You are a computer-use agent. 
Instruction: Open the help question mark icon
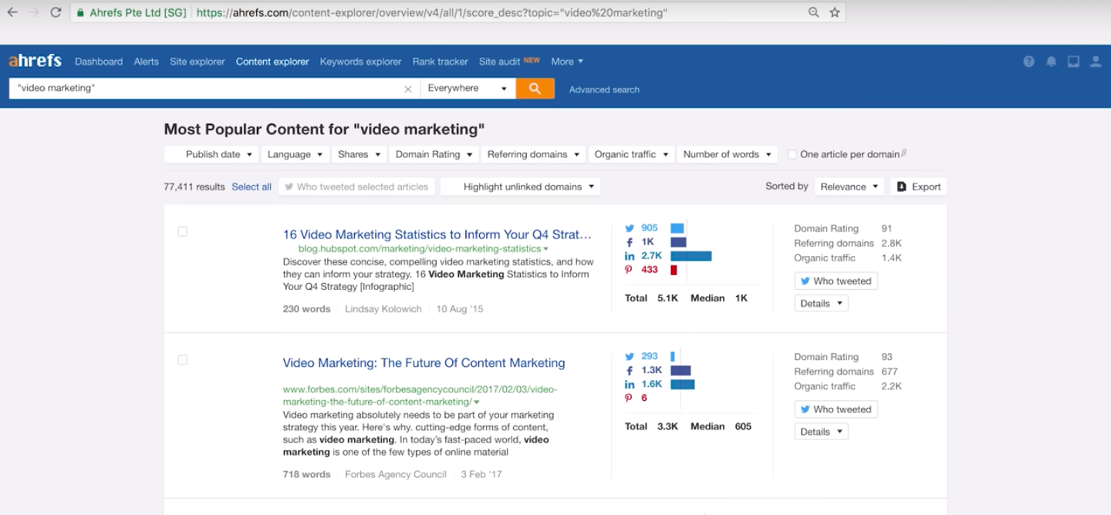pos(1028,62)
